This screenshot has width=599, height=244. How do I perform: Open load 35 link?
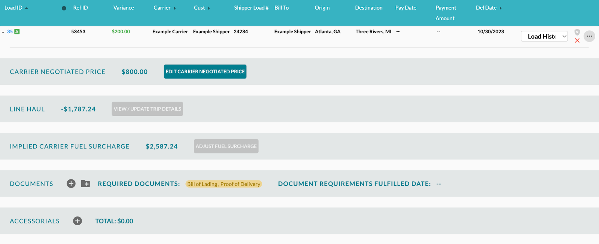[x=10, y=32]
